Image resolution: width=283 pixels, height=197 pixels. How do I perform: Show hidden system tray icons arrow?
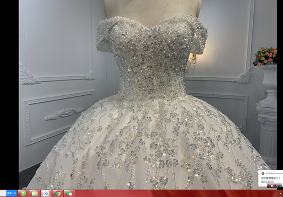coord(280,194)
